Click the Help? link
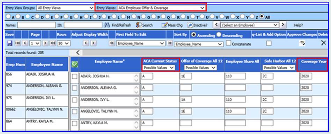 click(299, 25)
